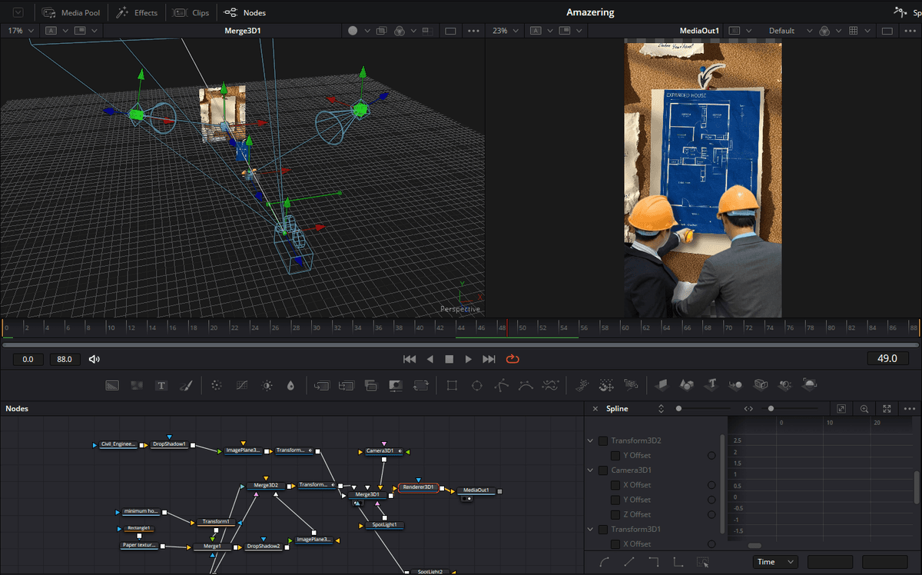The width and height of the screenshot is (922, 575).
Task: Check Y Offset under Transform3D2
Action: pyautogui.click(x=615, y=455)
